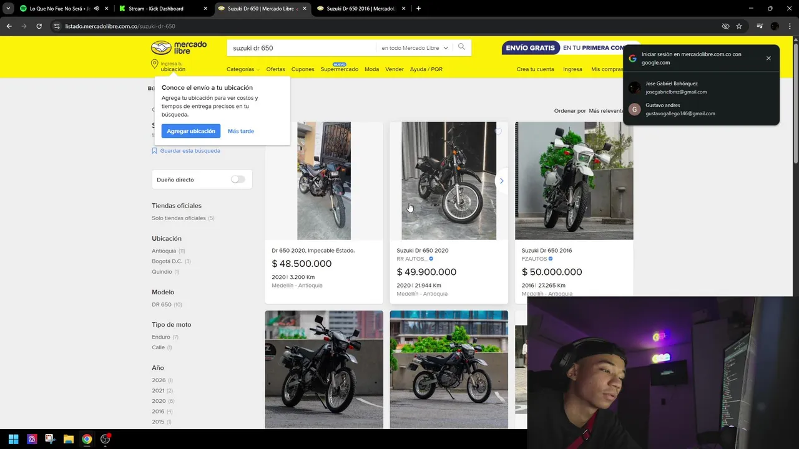
Task: Click in the suzuki dr 650 search field
Action: (x=302, y=48)
